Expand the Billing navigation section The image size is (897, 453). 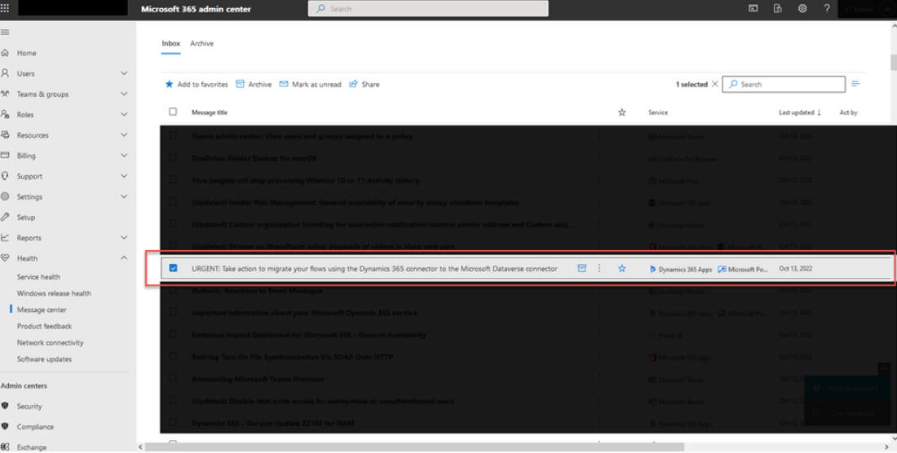(x=124, y=156)
